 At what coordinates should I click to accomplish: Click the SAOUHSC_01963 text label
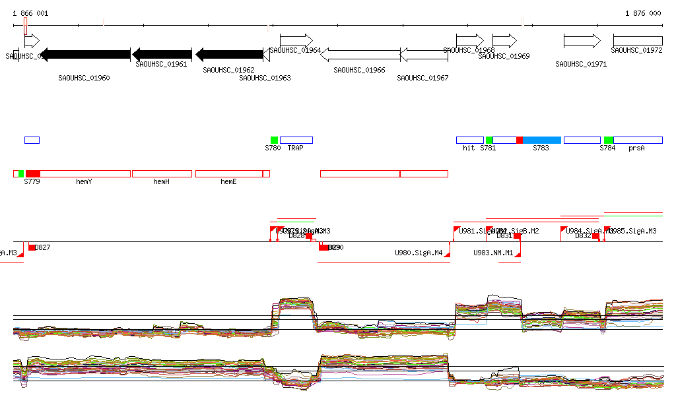click(265, 78)
